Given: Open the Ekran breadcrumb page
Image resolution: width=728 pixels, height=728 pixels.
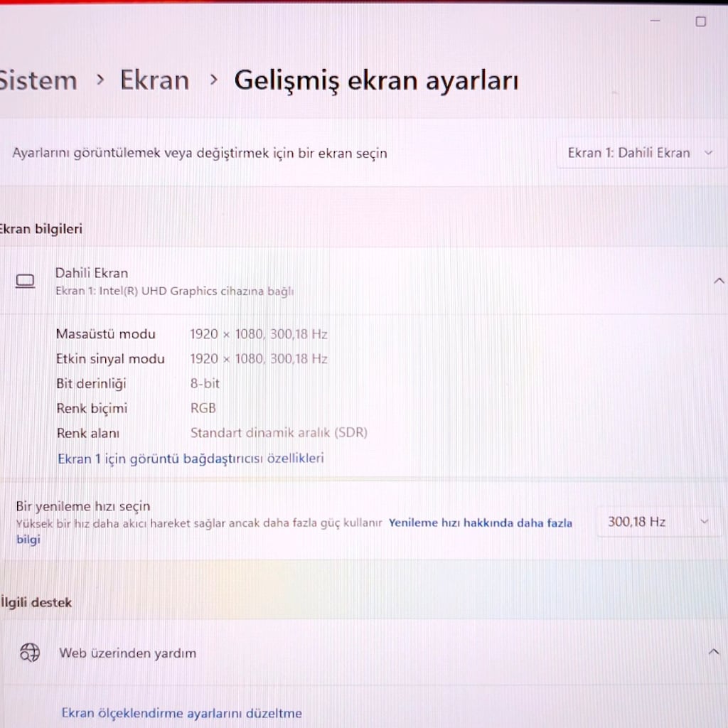Looking at the screenshot, I should (154, 80).
